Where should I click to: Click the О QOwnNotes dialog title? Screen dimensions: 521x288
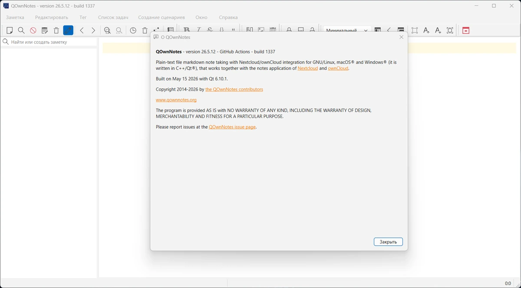point(175,37)
